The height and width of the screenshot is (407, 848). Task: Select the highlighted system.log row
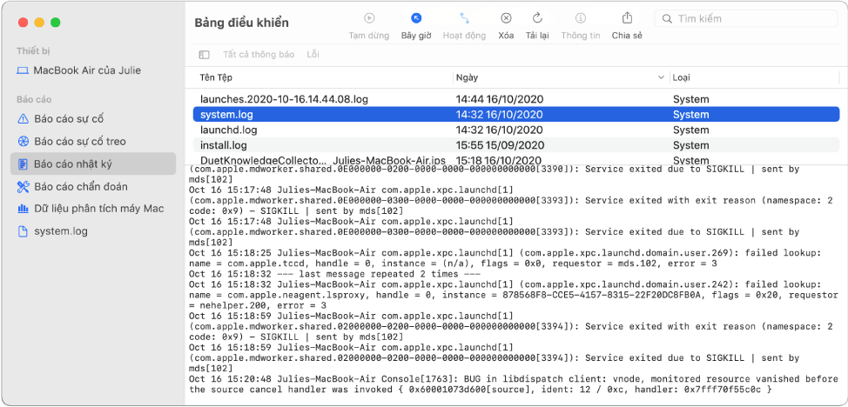coord(516,115)
